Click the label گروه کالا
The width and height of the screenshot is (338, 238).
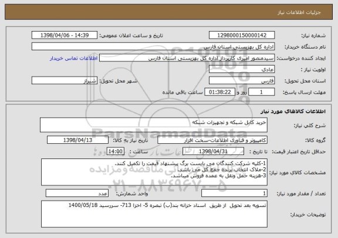315,140
